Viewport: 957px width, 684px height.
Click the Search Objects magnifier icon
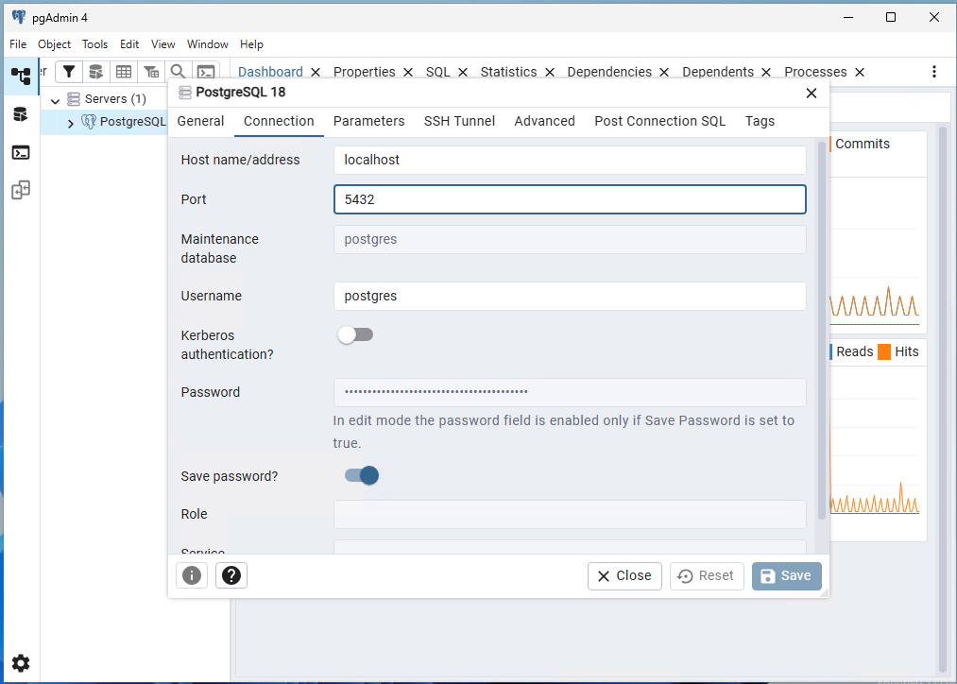point(178,72)
